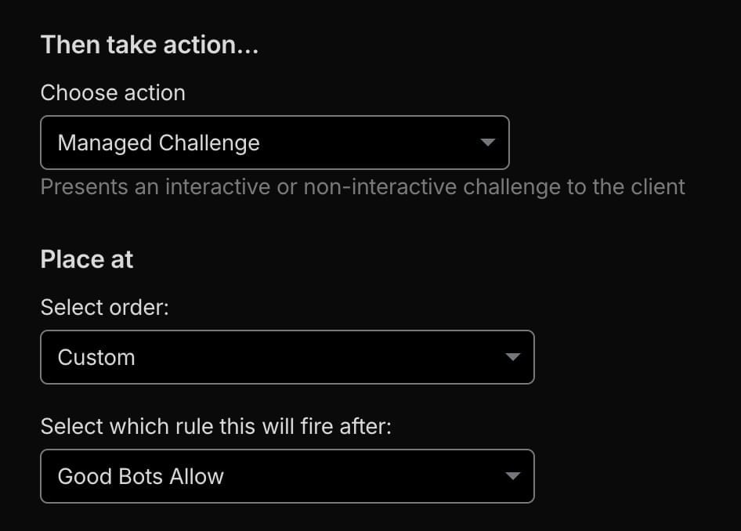Click the Then take action heading
The height and width of the screenshot is (531, 741).
[x=149, y=45]
